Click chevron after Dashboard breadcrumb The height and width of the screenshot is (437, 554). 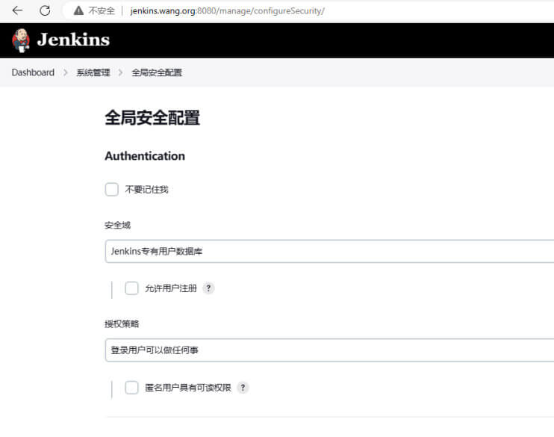point(66,72)
